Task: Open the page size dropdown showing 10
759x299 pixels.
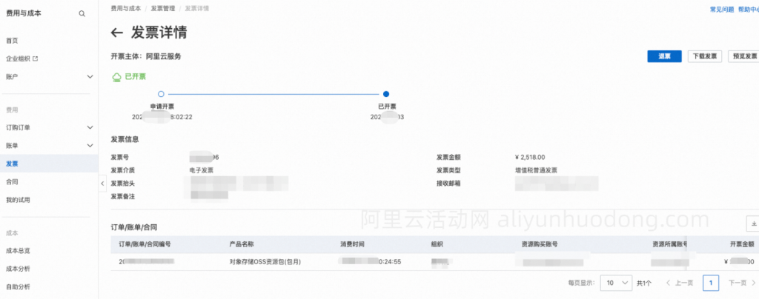Action: 616,283
